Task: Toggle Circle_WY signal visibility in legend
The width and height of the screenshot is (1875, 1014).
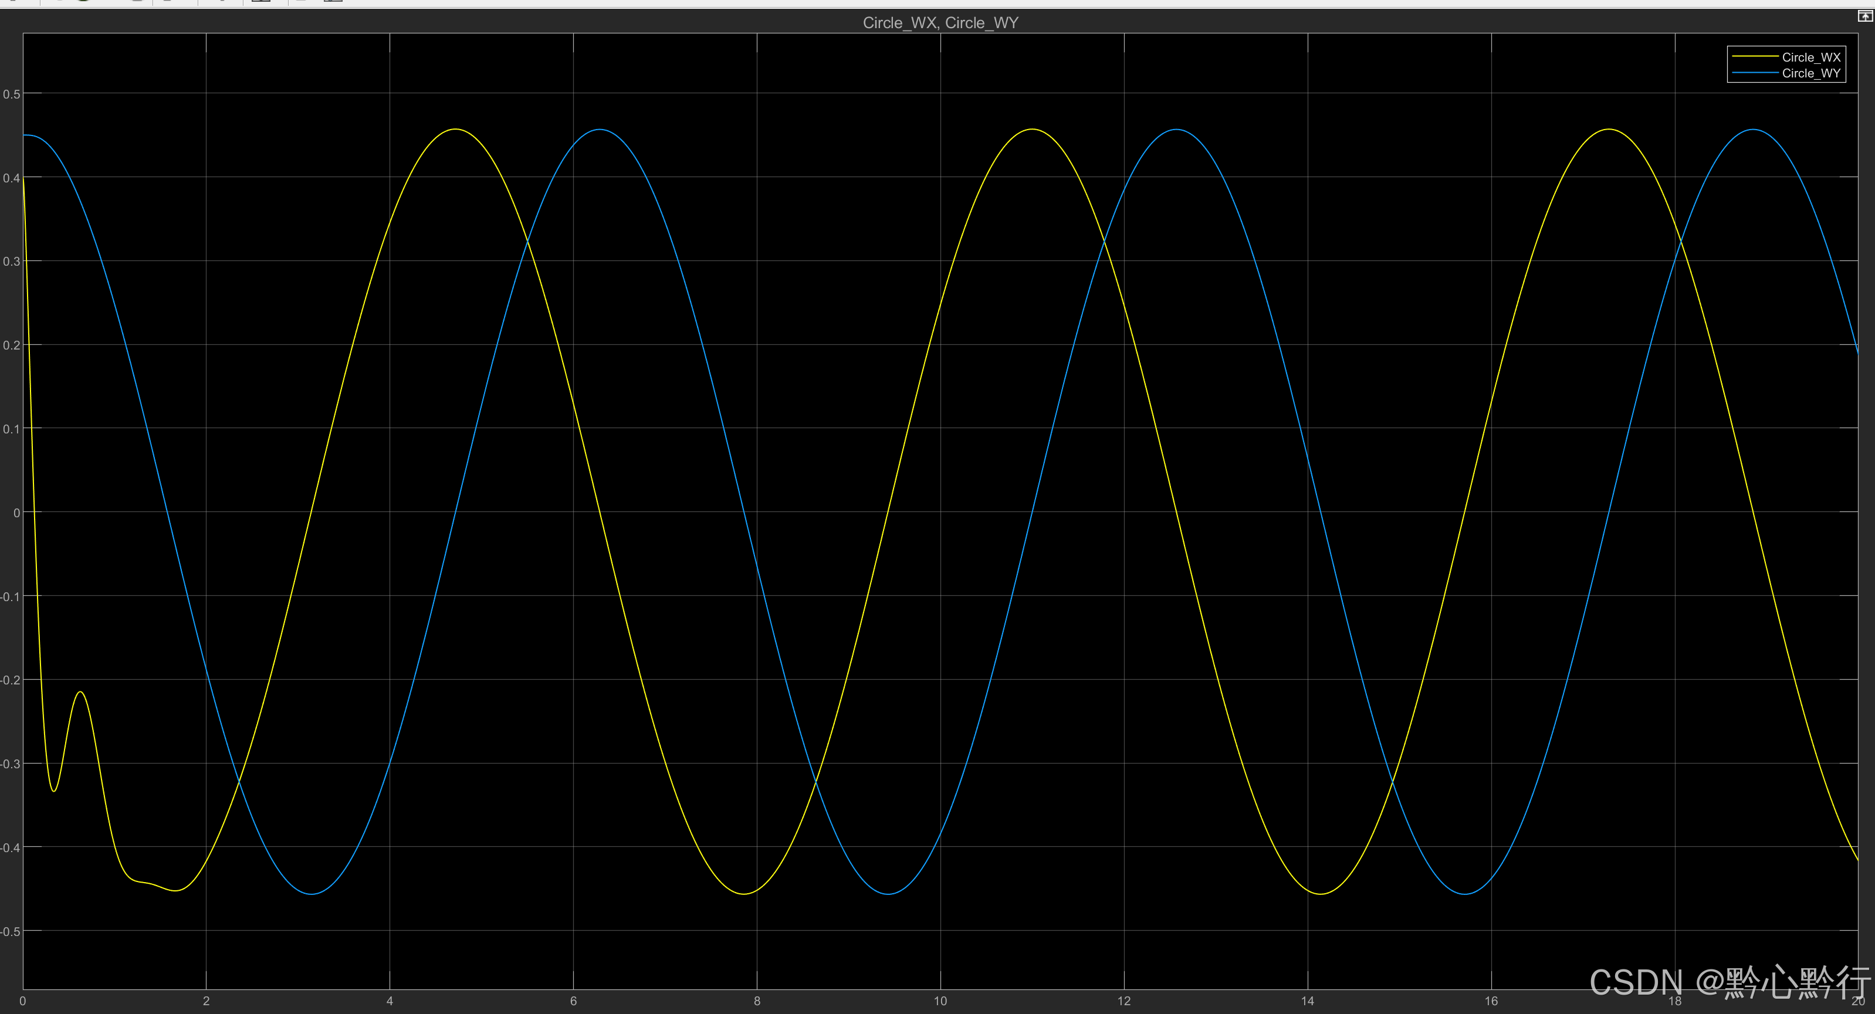Action: coord(1810,73)
